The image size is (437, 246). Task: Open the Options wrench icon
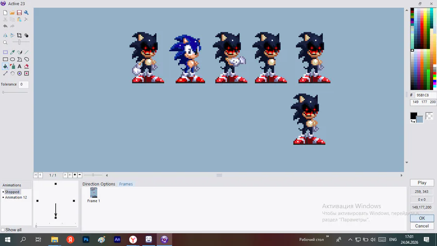pyautogui.click(x=26, y=13)
